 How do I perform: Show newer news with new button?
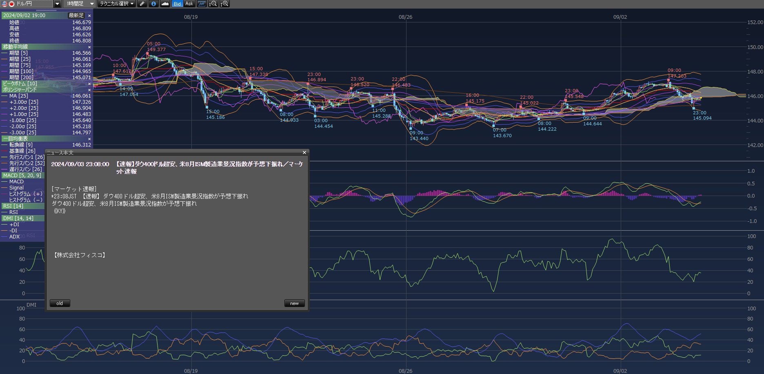coord(294,303)
